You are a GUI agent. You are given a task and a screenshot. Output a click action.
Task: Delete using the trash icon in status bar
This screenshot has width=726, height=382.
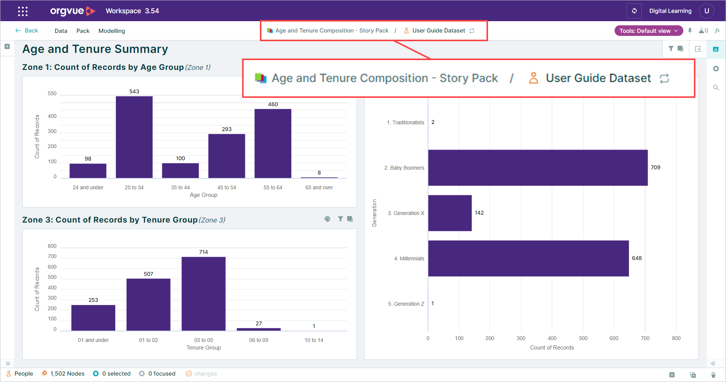pyautogui.click(x=713, y=375)
